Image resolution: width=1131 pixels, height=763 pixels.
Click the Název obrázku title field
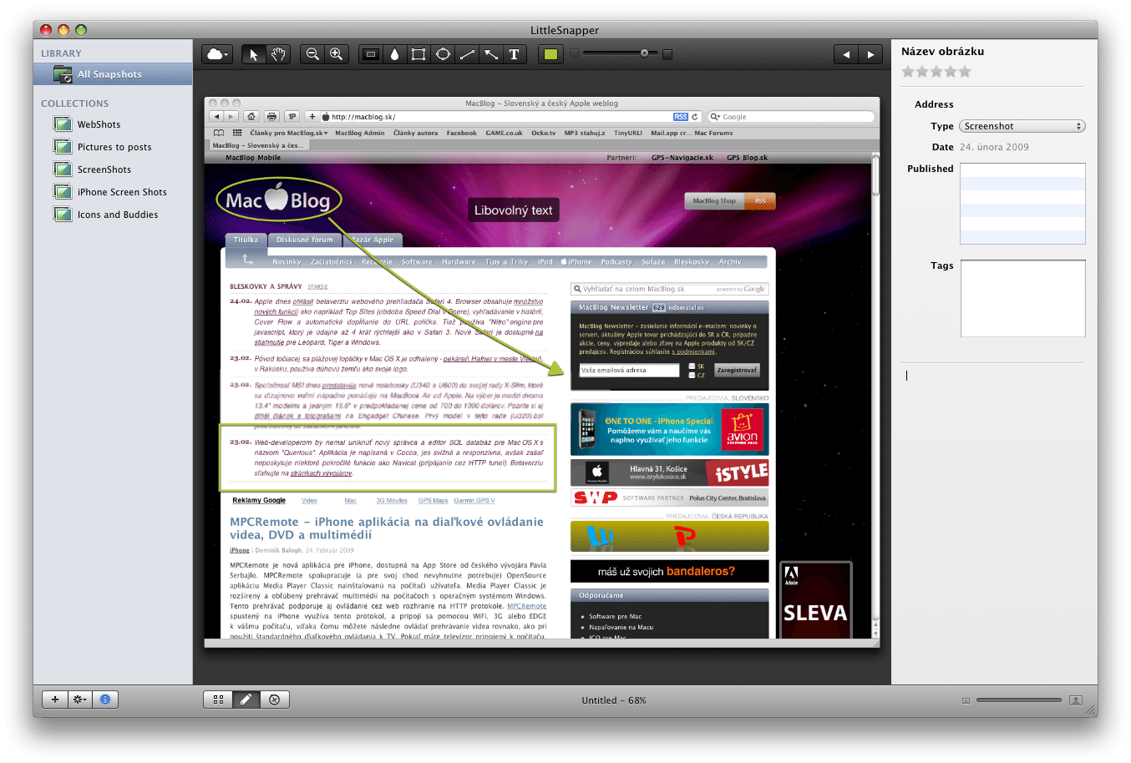click(942, 51)
